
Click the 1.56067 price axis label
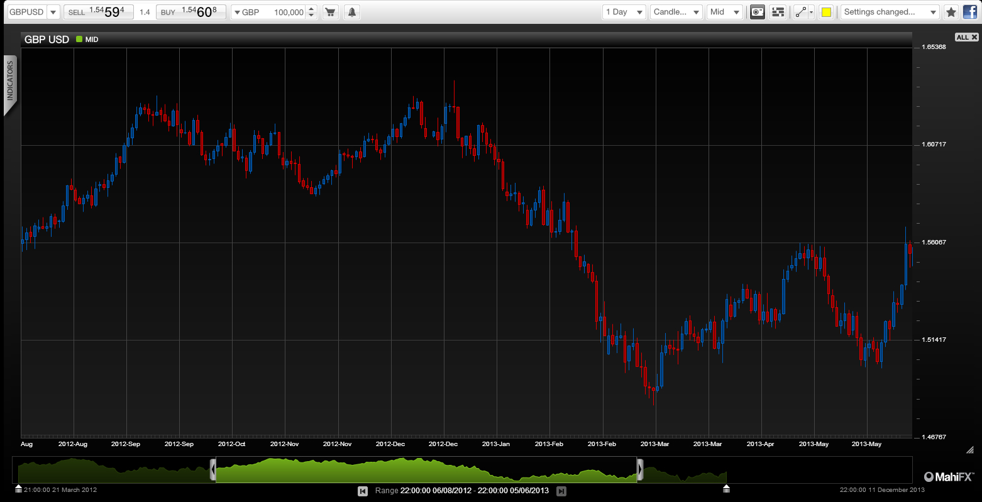[934, 242]
